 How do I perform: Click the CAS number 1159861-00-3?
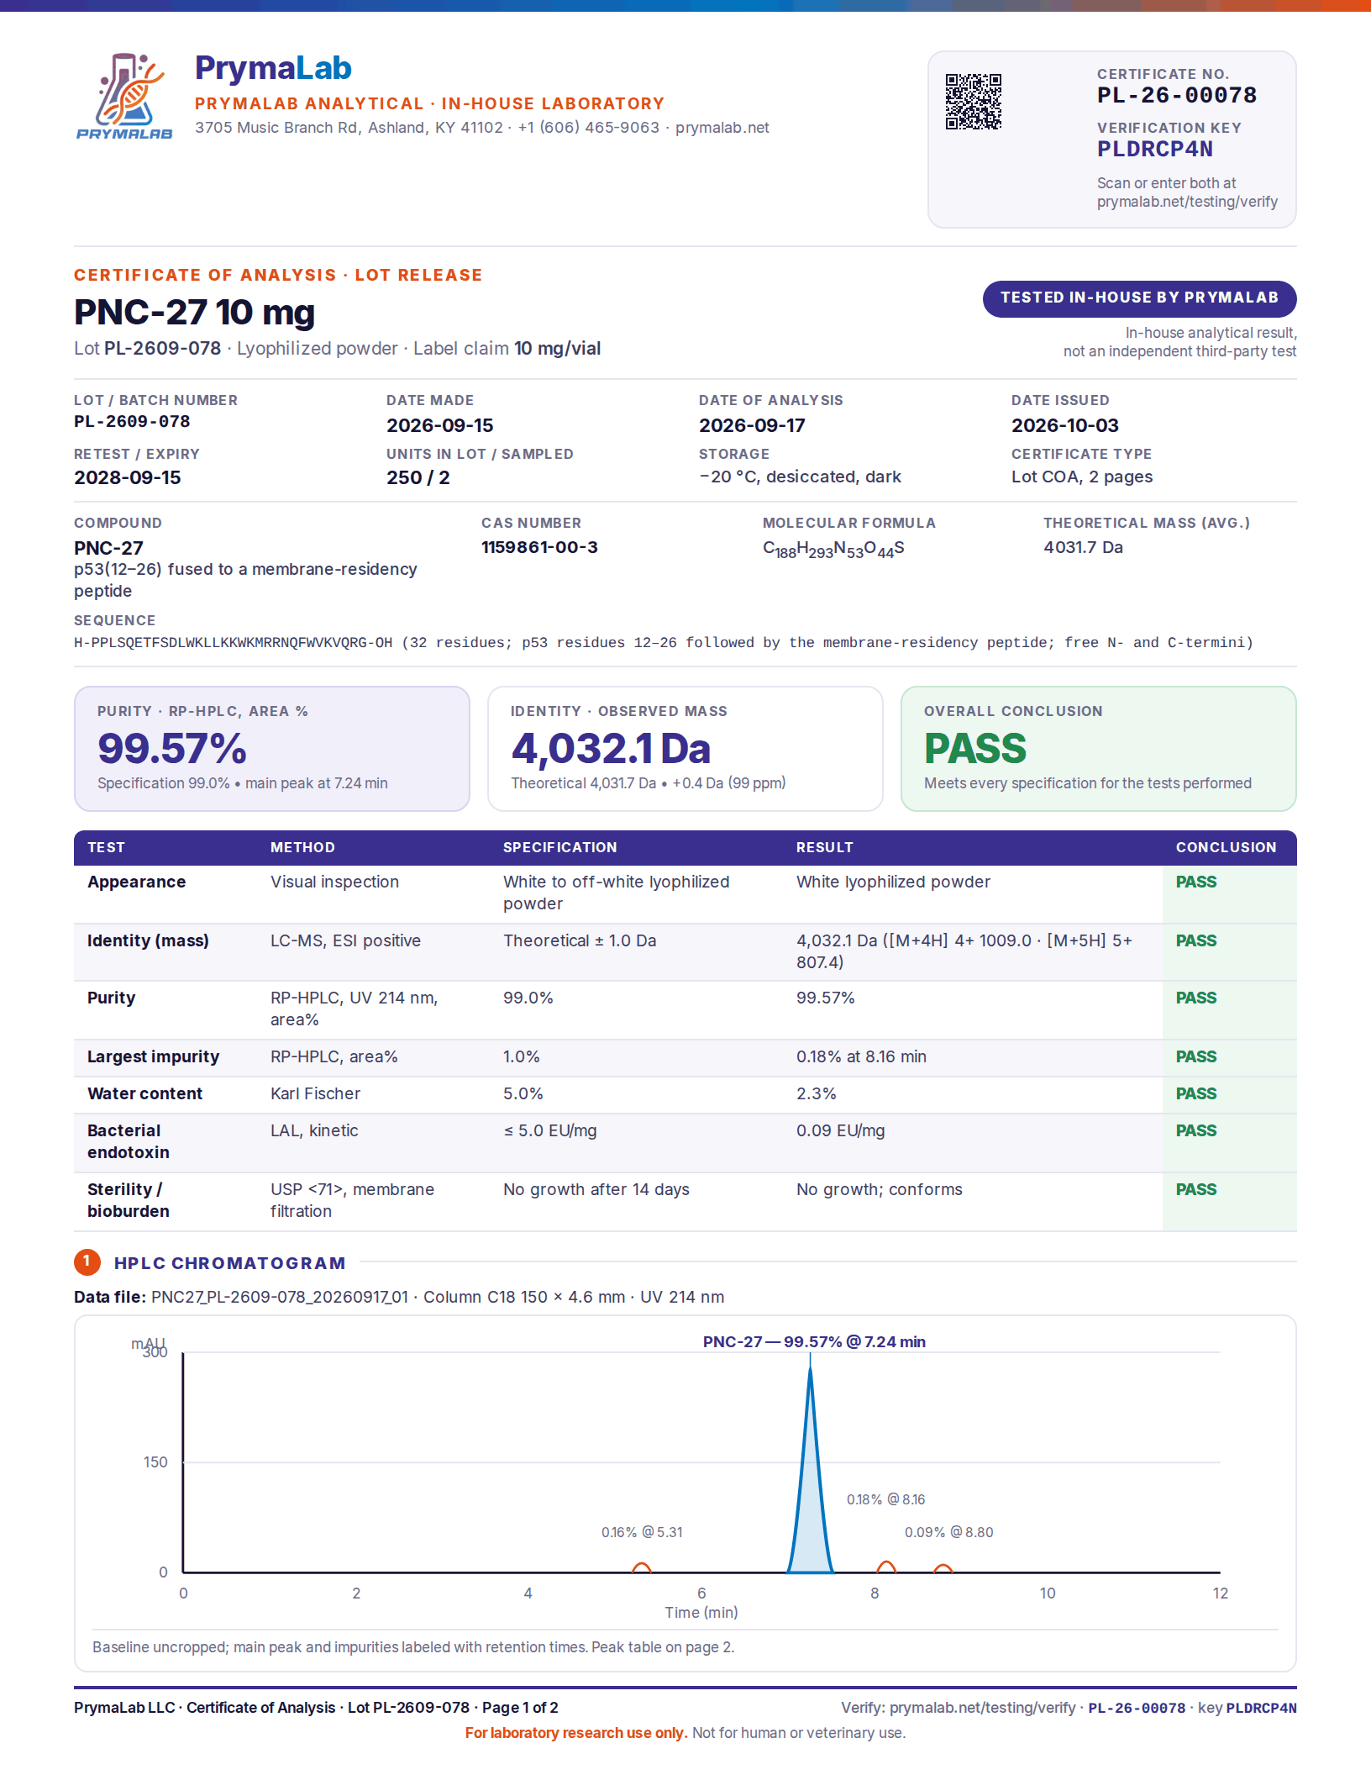539,547
